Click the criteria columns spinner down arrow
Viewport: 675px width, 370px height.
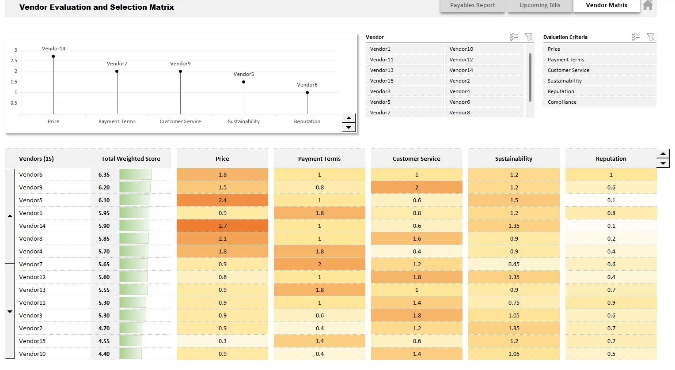pos(663,163)
